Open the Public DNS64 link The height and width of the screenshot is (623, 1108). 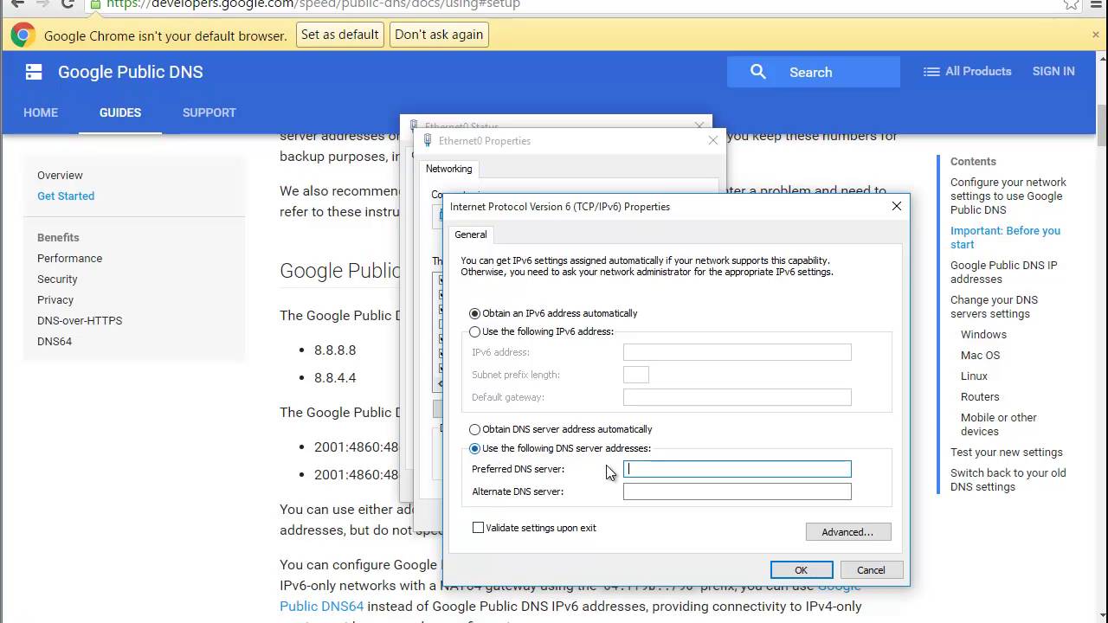coord(321,607)
